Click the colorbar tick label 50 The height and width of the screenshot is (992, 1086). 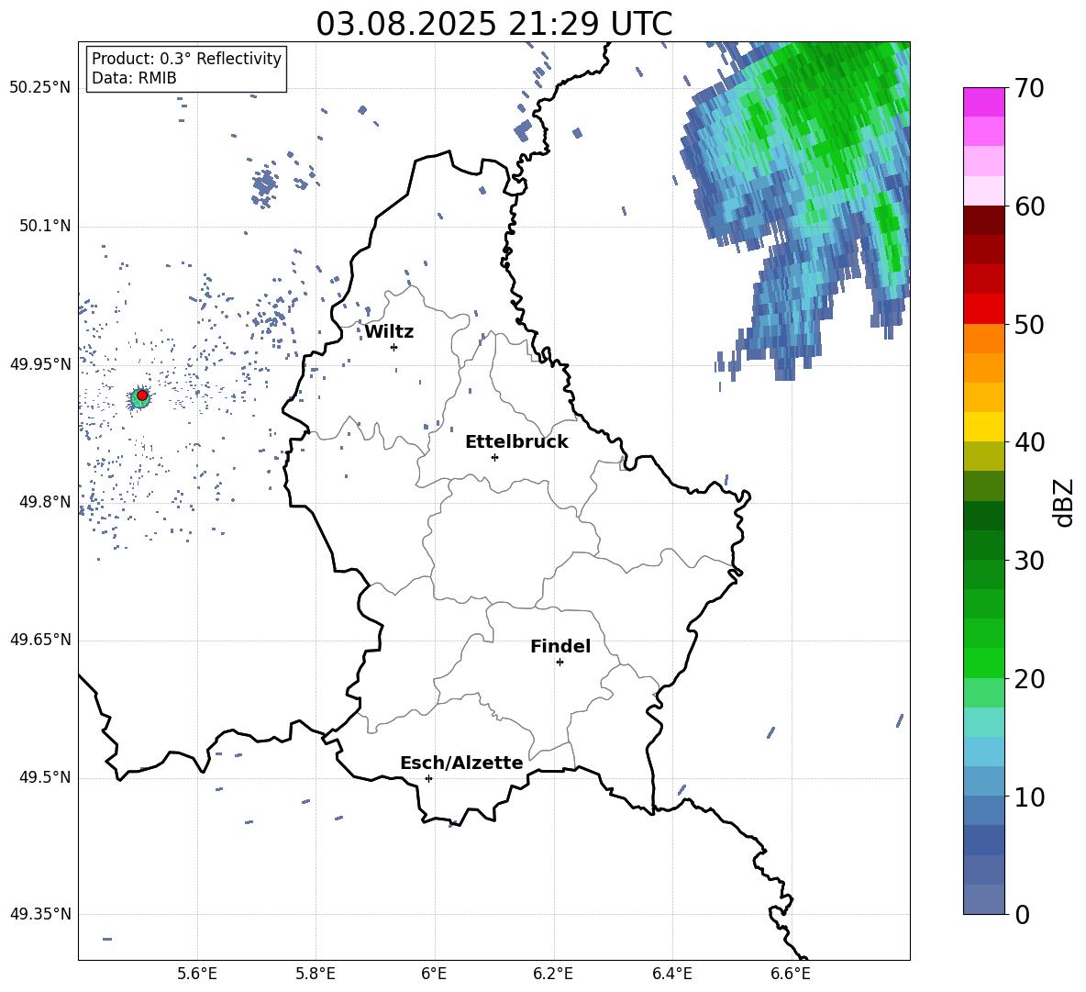tap(1029, 324)
